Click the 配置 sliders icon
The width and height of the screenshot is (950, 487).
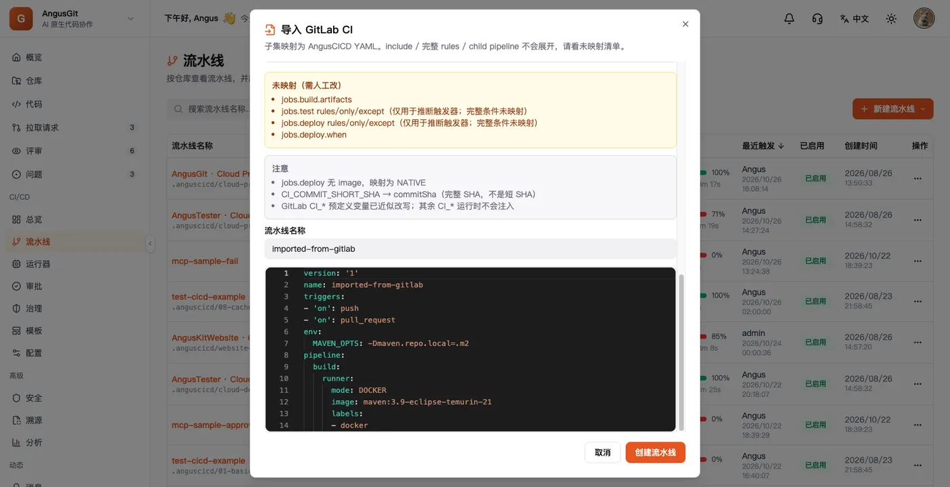[17, 353]
